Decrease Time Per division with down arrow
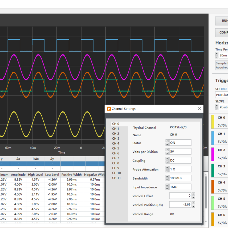Viewport: 228px width, 228px height. (x=217, y=57)
